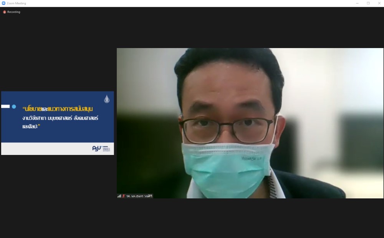
Task: Minimize the Zoom Meeting window
Action: click(357, 3)
